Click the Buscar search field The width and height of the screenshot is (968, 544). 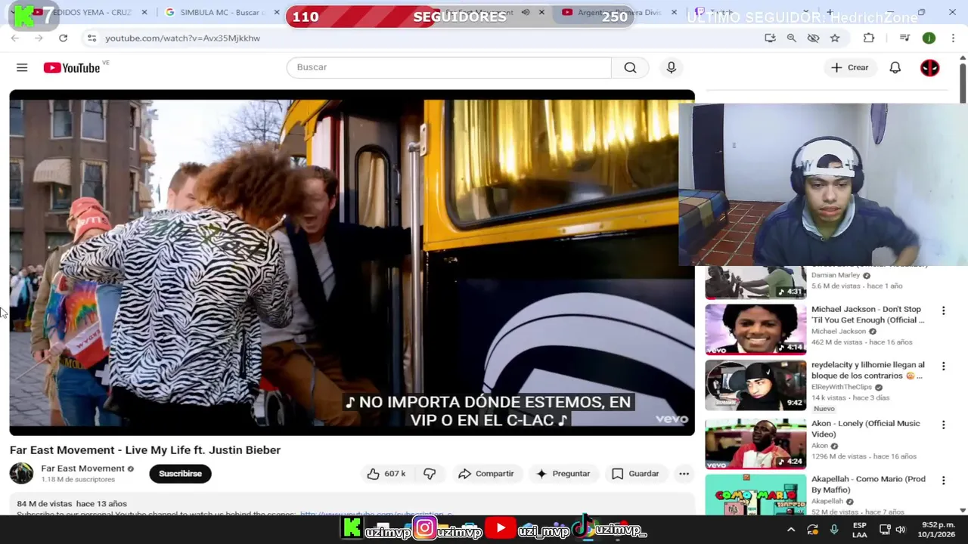tap(448, 67)
